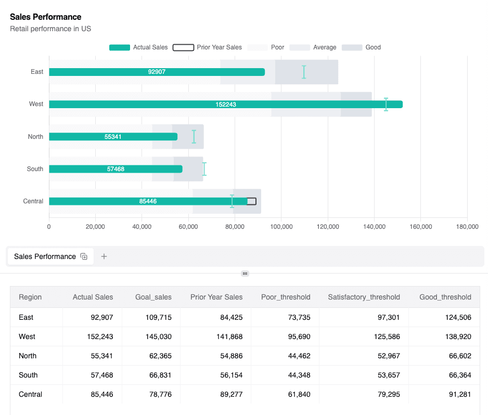The height and width of the screenshot is (415, 488).
Task: Click the Central prior year sales outline box
Action: (252, 201)
